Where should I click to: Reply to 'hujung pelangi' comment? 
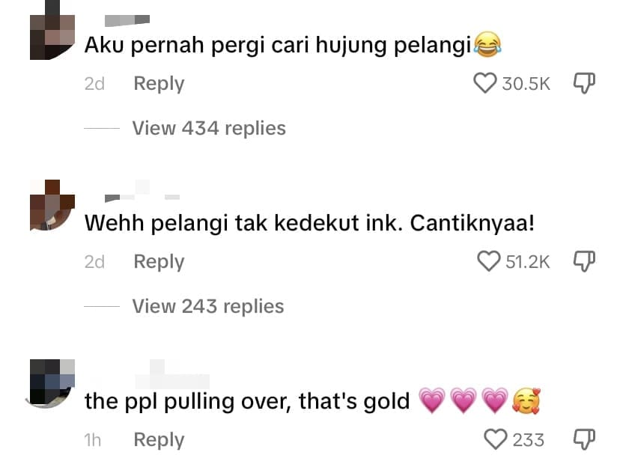click(159, 84)
